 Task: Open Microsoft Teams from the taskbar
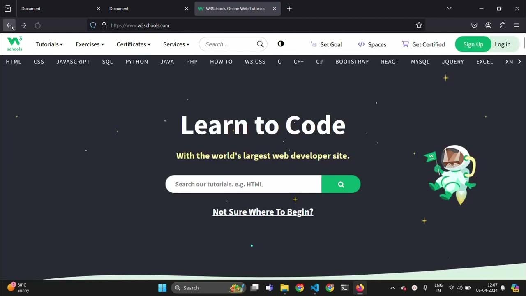click(269, 288)
